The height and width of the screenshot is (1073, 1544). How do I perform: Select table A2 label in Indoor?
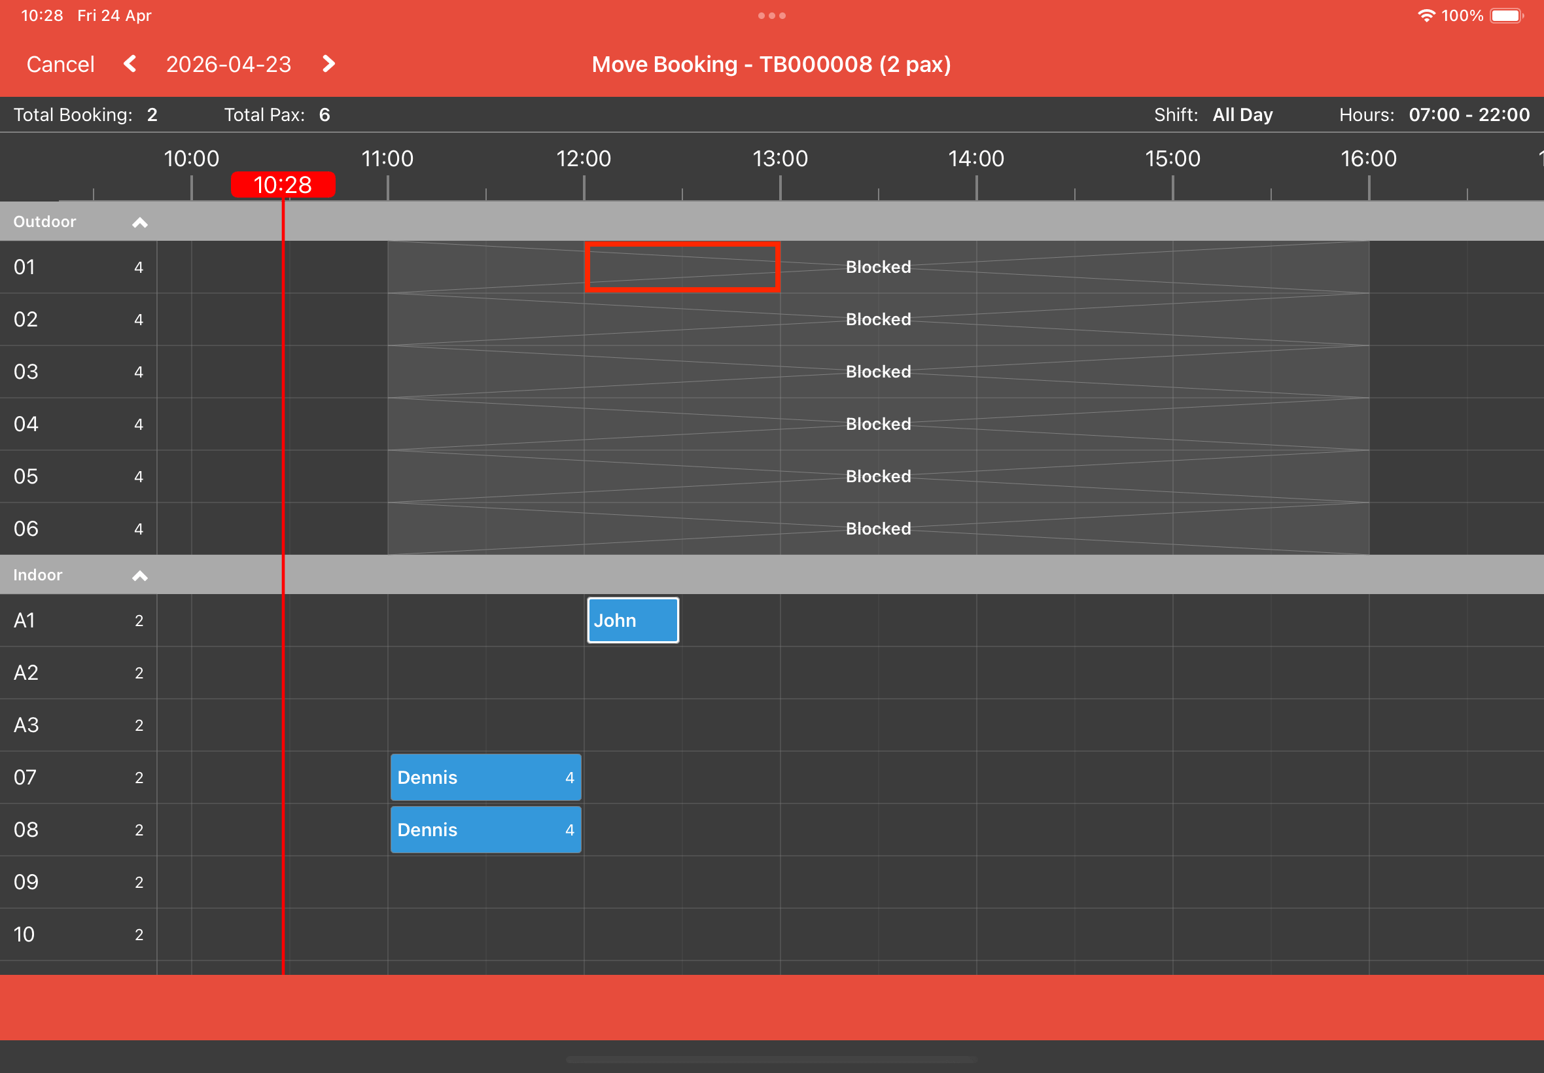[x=26, y=673]
